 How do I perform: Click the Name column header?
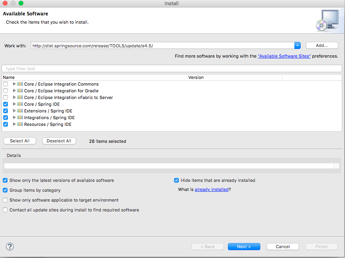point(95,77)
